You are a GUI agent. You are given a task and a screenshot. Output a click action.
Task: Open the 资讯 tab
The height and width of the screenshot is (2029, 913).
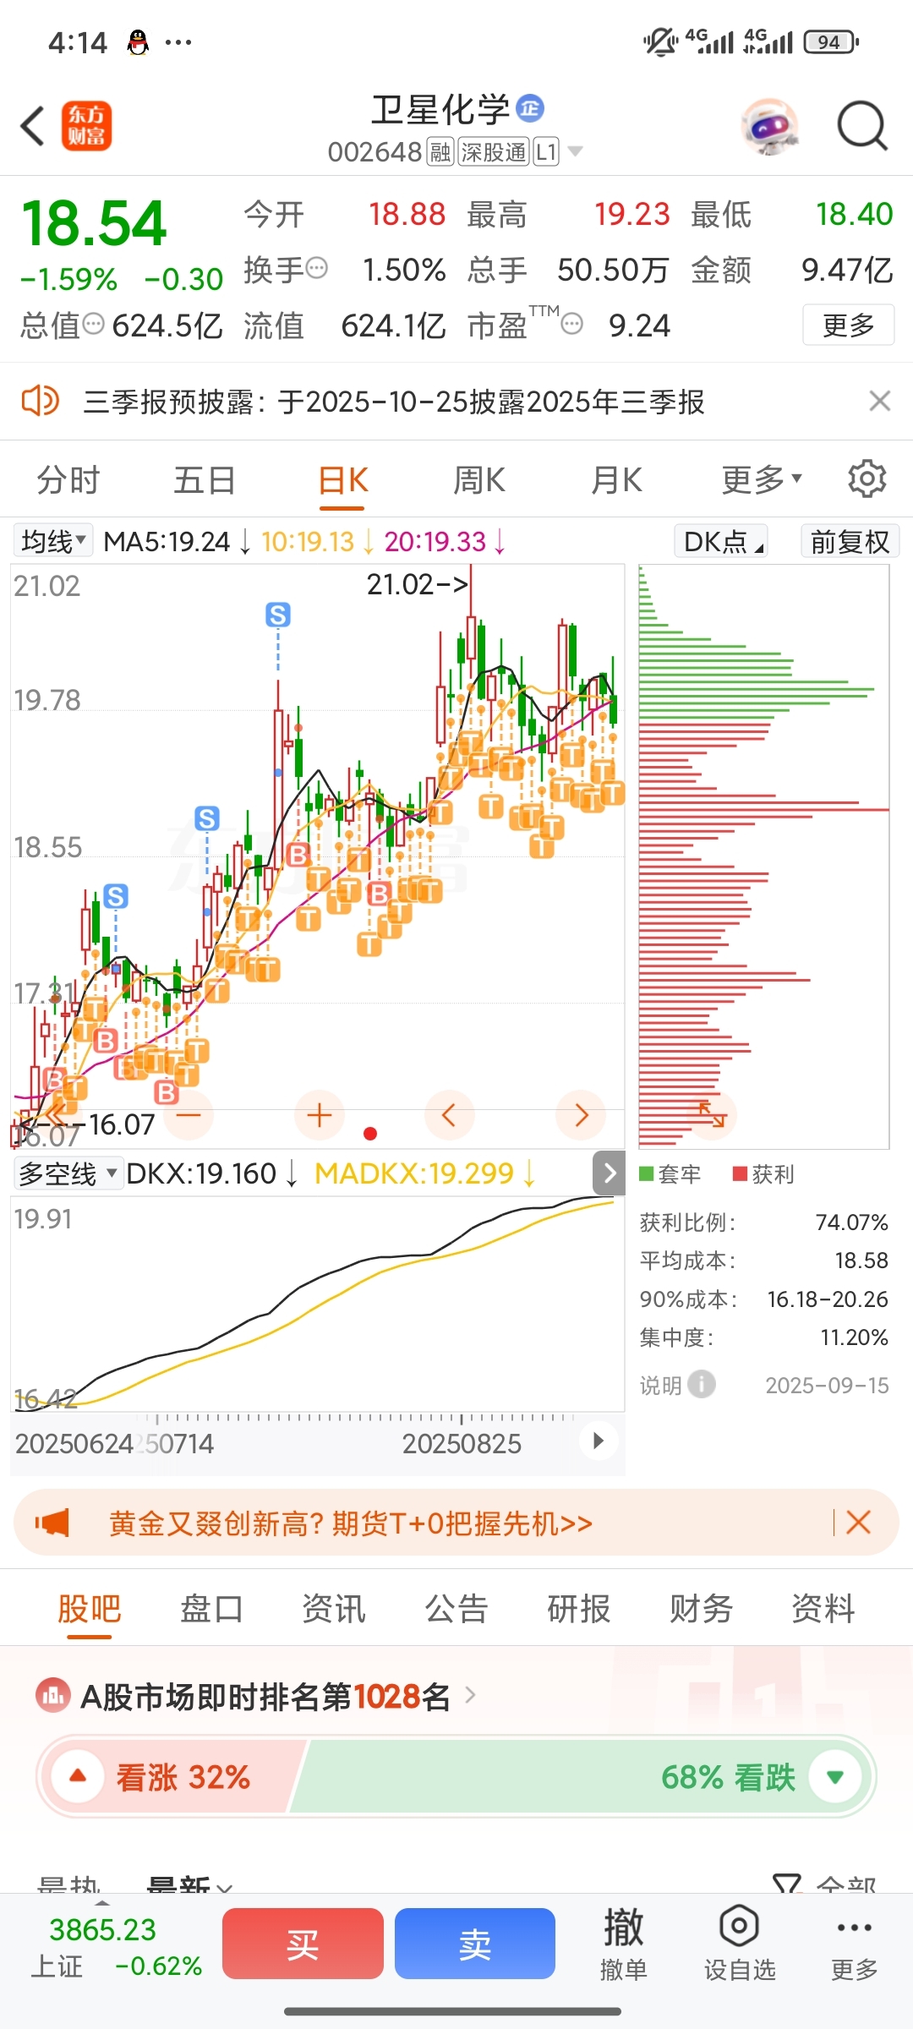tap(334, 1608)
